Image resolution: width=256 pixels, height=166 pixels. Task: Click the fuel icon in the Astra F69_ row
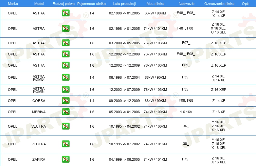tap(65, 65)
